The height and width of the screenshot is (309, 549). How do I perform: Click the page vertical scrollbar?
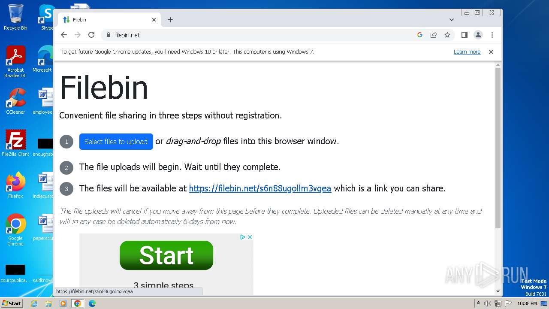[498, 148]
